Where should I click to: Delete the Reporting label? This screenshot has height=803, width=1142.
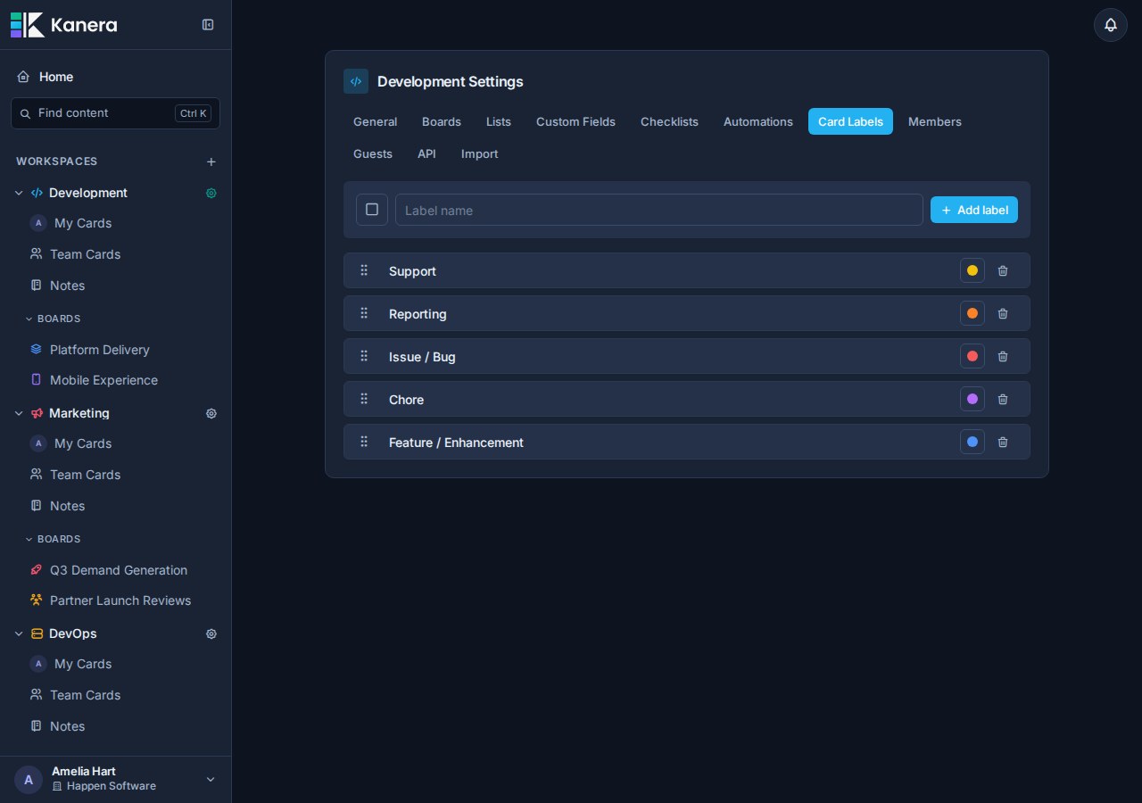[x=1003, y=313]
